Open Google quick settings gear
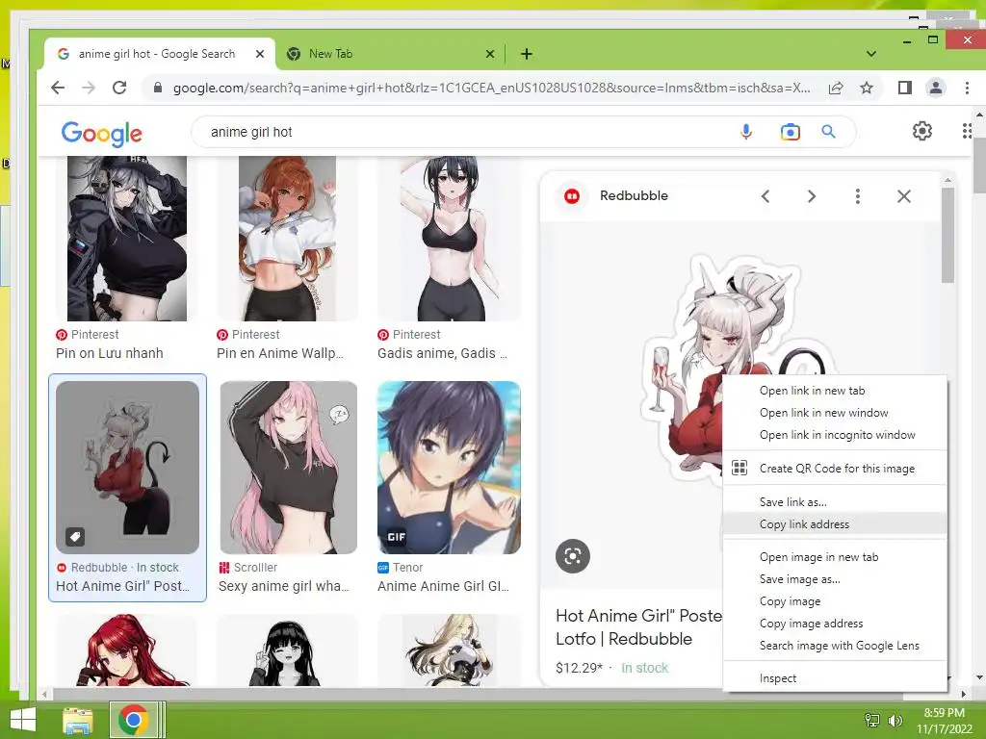This screenshot has width=986, height=739. 921,131
